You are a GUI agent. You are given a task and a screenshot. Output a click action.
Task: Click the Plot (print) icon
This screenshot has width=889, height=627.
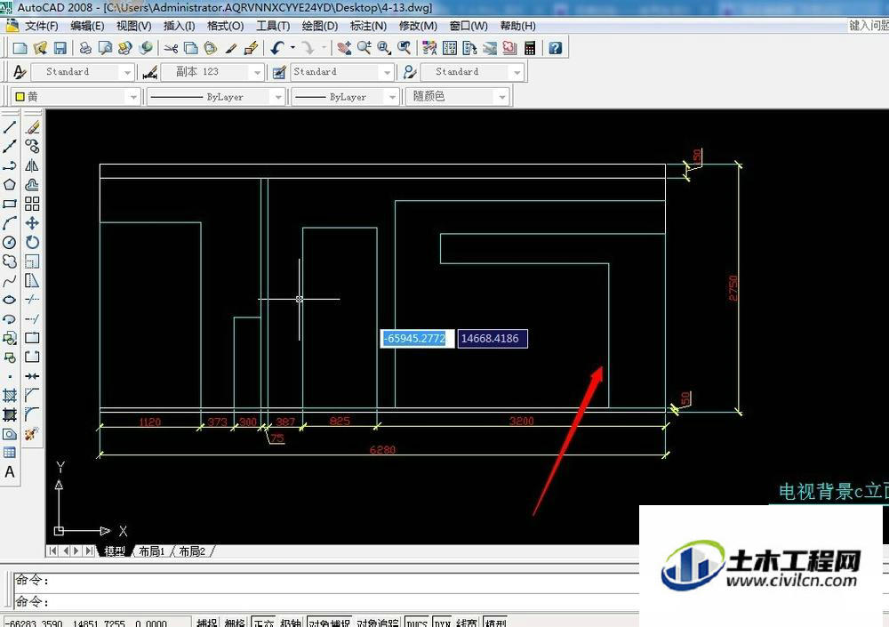tap(85, 48)
